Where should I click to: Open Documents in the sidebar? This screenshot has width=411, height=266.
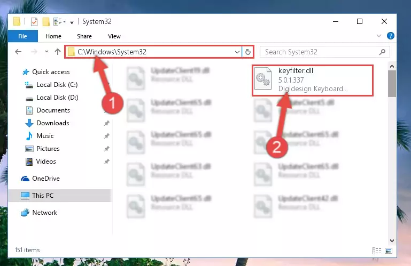(53, 110)
